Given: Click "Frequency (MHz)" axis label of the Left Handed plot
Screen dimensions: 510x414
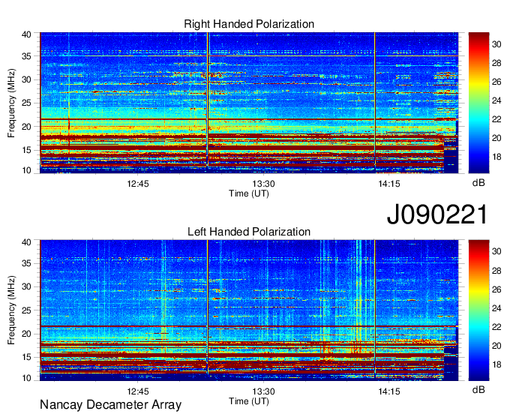Looking at the screenshot, I should point(11,310).
